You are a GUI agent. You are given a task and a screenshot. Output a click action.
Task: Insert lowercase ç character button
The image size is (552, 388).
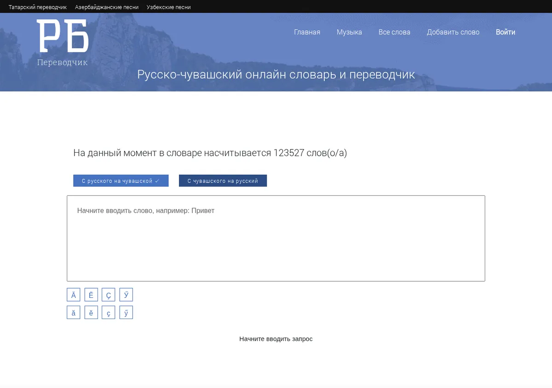pyautogui.click(x=109, y=313)
